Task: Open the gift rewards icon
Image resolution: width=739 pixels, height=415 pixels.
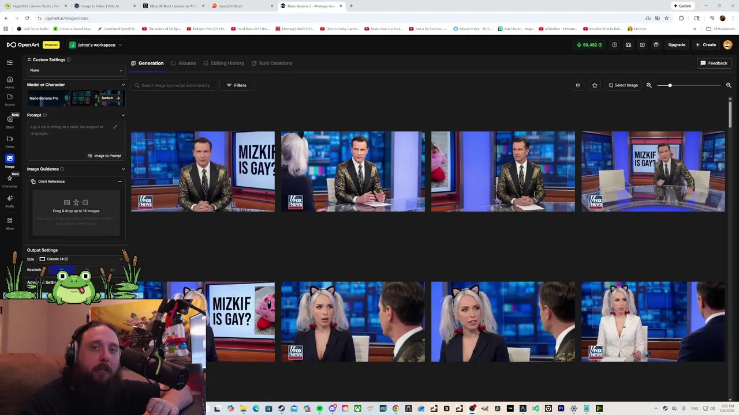Action: (656, 45)
